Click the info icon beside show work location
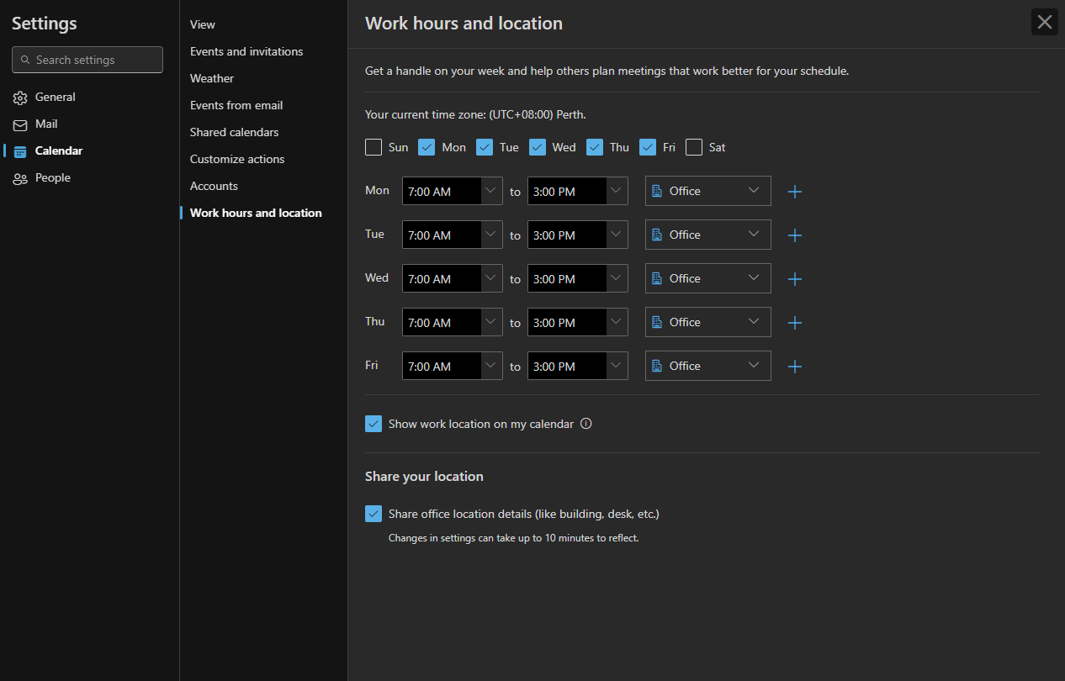 586,424
